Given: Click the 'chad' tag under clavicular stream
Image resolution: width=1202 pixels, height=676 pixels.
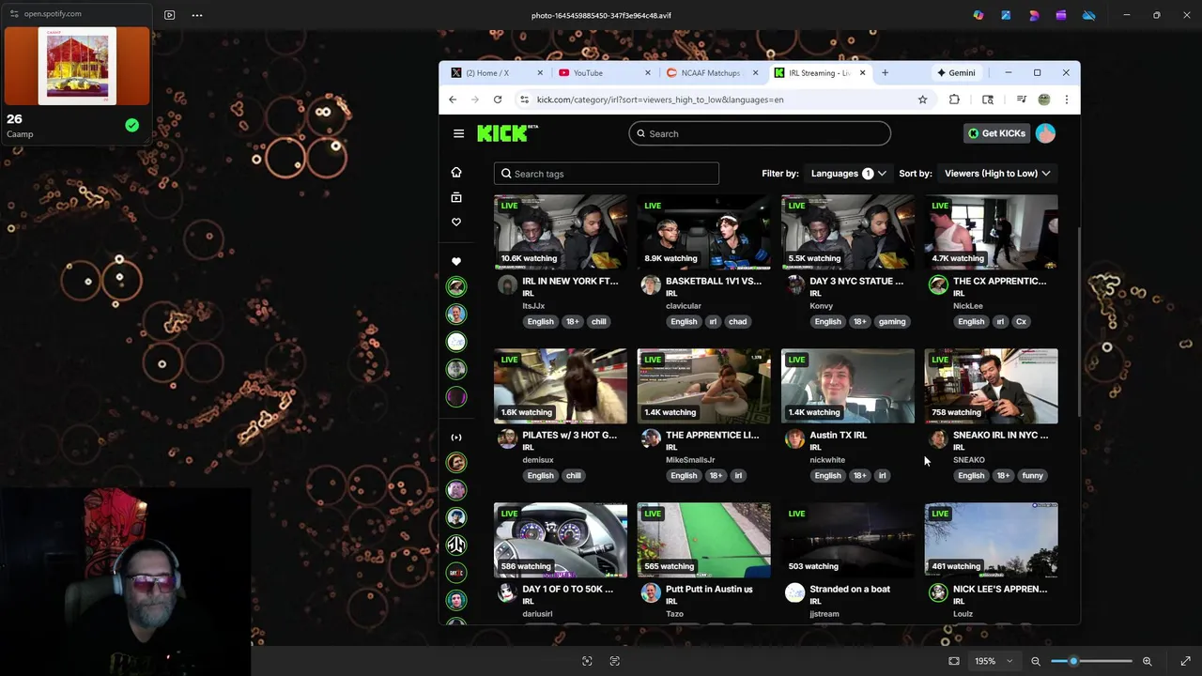Looking at the screenshot, I should coord(737,321).
